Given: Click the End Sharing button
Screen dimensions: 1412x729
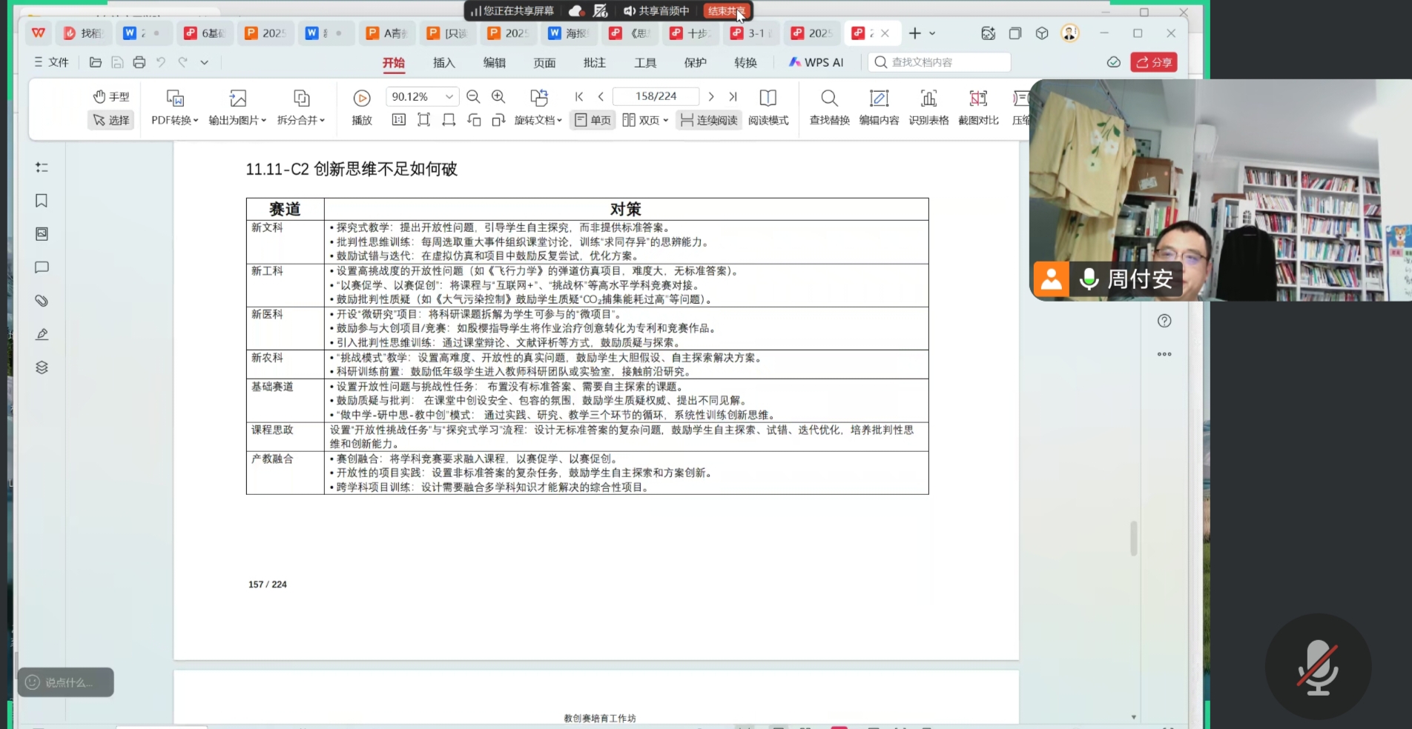Looking at the screenshot, I should point(726,11).
